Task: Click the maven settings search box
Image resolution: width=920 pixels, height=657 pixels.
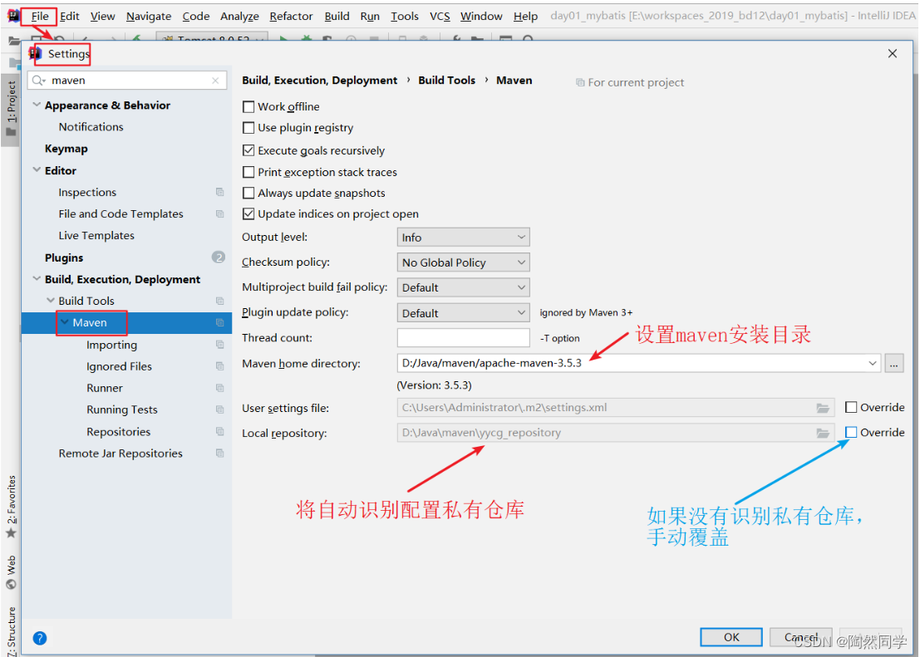Action: pos(127,81)
